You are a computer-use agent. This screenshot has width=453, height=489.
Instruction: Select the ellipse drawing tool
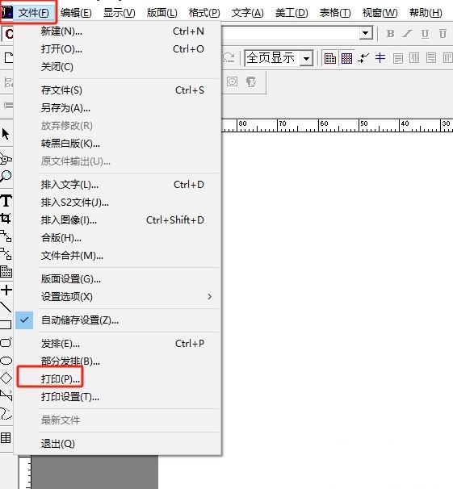(x=6, y=361)
